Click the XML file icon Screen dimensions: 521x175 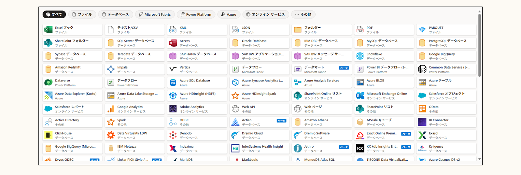pos(173,30)
